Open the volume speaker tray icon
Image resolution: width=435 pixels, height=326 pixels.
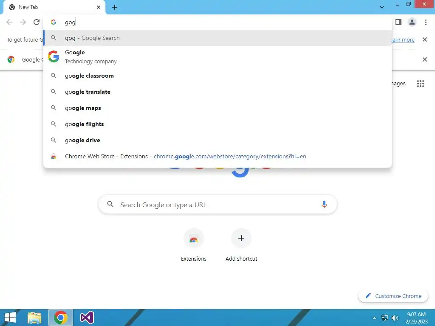(395, 318)
